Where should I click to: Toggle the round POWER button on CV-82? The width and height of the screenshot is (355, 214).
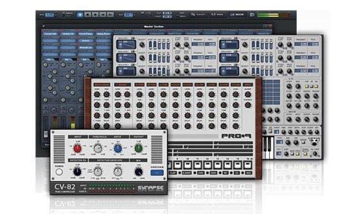click(x=59, y=172)
